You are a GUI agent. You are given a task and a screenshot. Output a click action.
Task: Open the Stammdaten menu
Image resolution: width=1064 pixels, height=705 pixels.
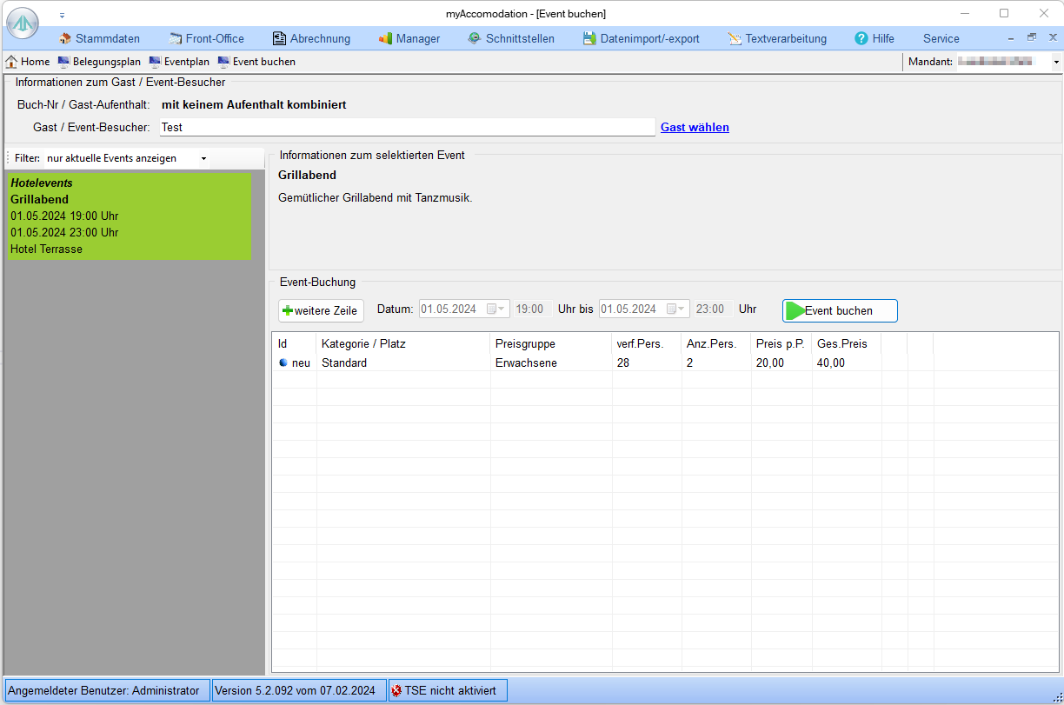99,38
